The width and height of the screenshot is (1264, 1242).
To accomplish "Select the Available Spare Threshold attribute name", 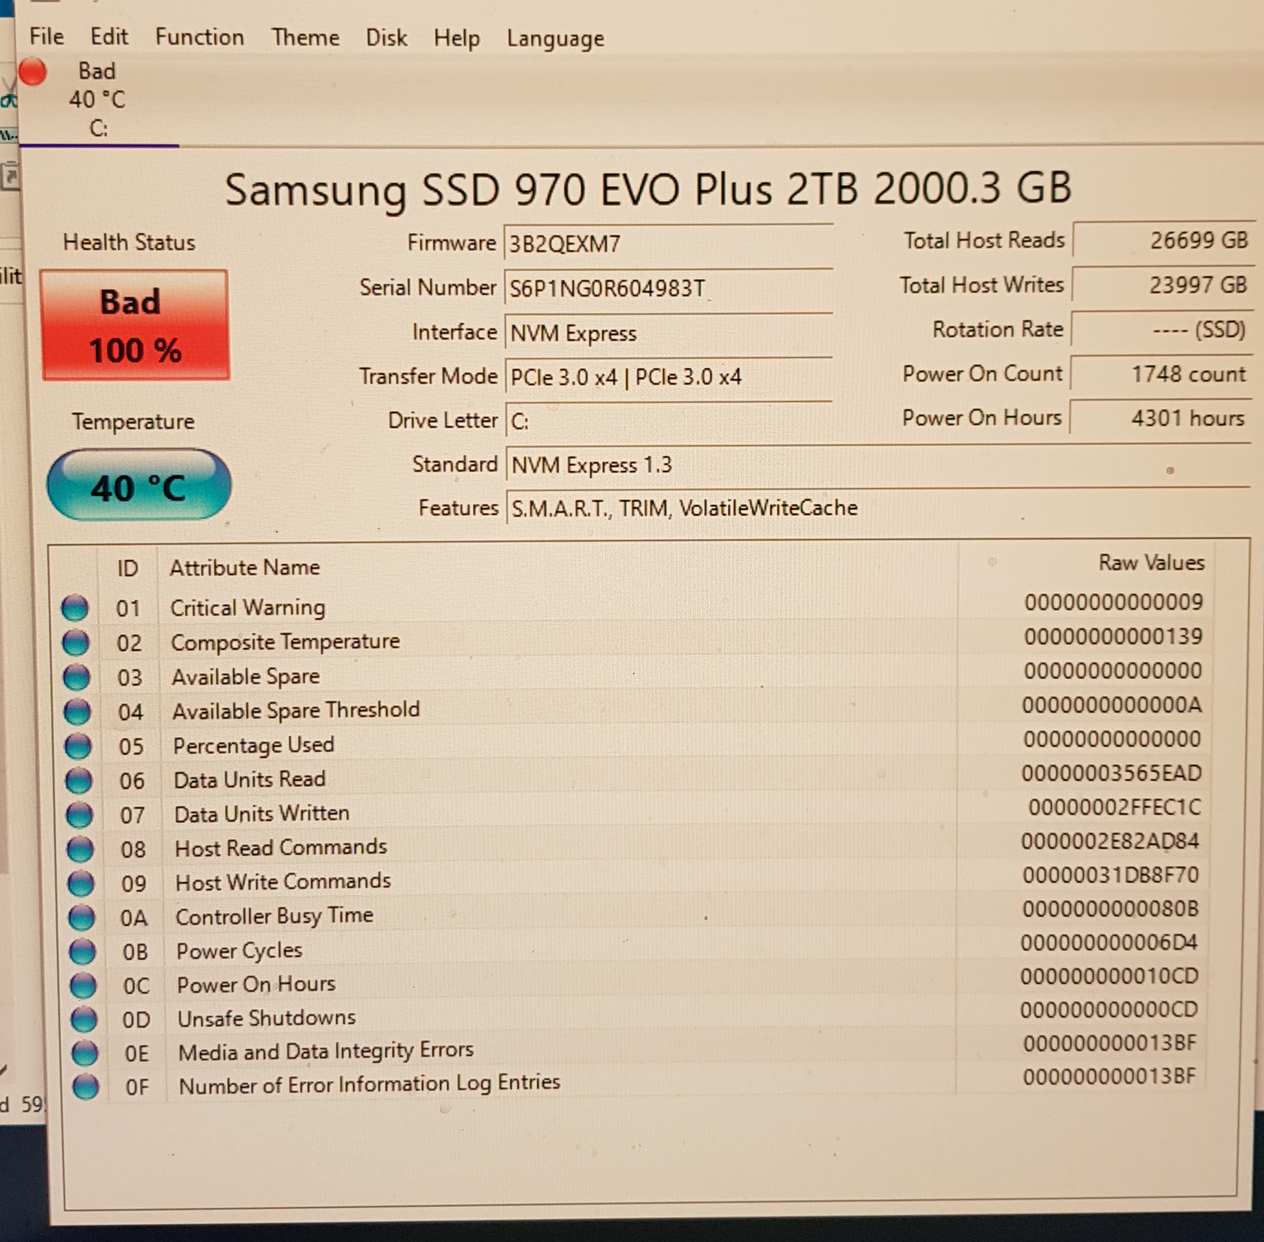I will click(x=296, y=711).
